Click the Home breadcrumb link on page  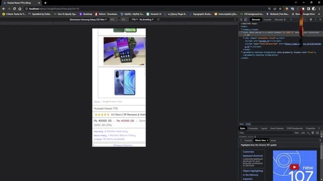[x=96, y=102]
